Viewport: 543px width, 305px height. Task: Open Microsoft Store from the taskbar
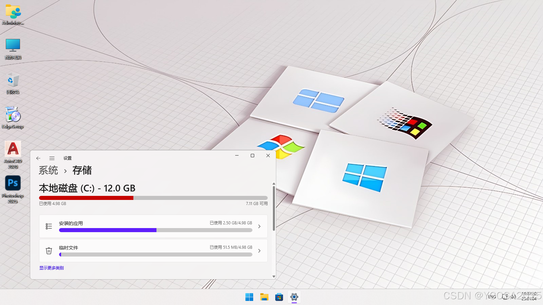tap(279, 297)
